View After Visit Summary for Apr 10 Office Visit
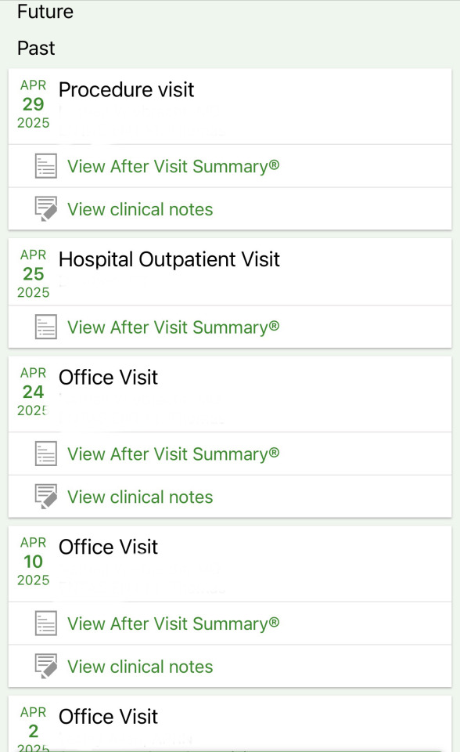460x752 pixels. point(173,624)
